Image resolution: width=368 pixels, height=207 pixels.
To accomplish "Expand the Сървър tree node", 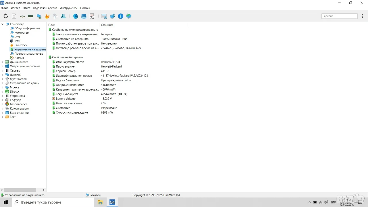I will [3, 70].
